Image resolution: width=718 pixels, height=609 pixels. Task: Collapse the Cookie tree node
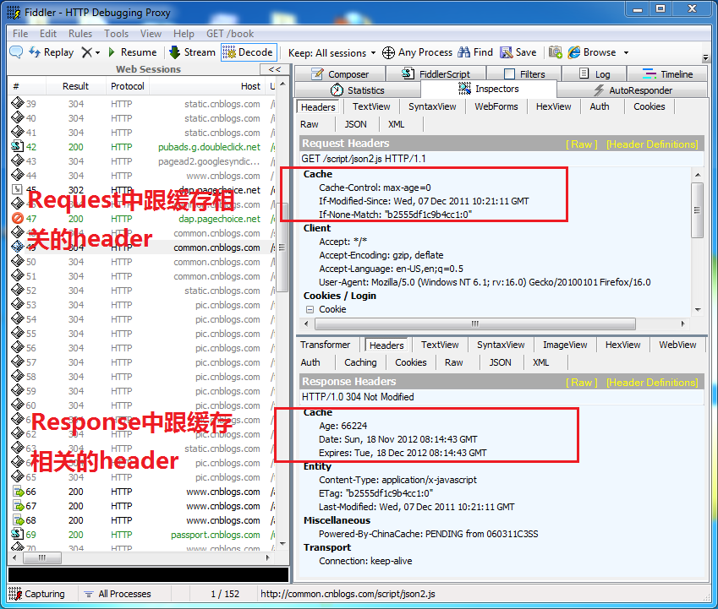coord(310,309)
